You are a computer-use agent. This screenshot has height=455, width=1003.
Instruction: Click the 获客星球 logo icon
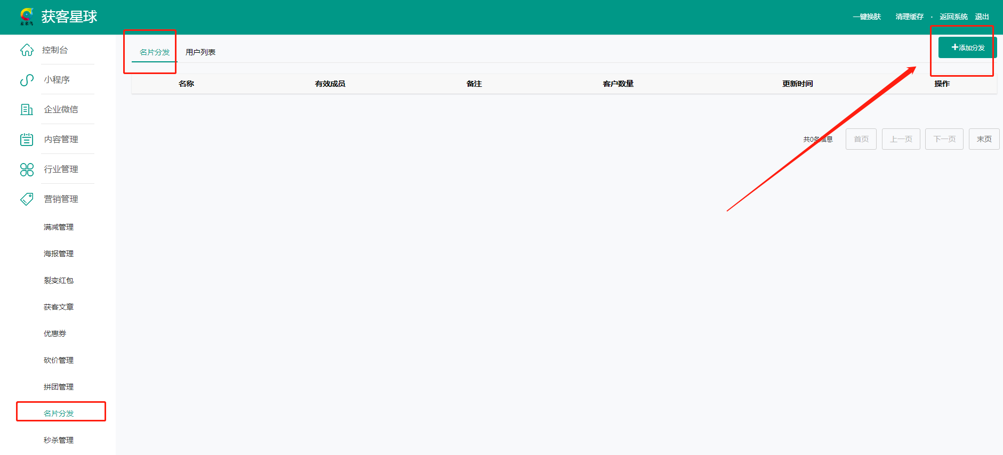pos(27,17)
